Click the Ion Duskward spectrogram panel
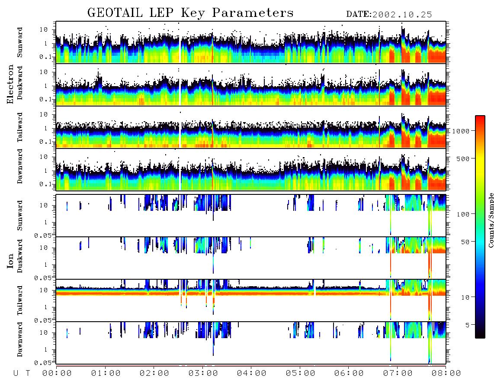494x381 pixels. pos(251,258)
